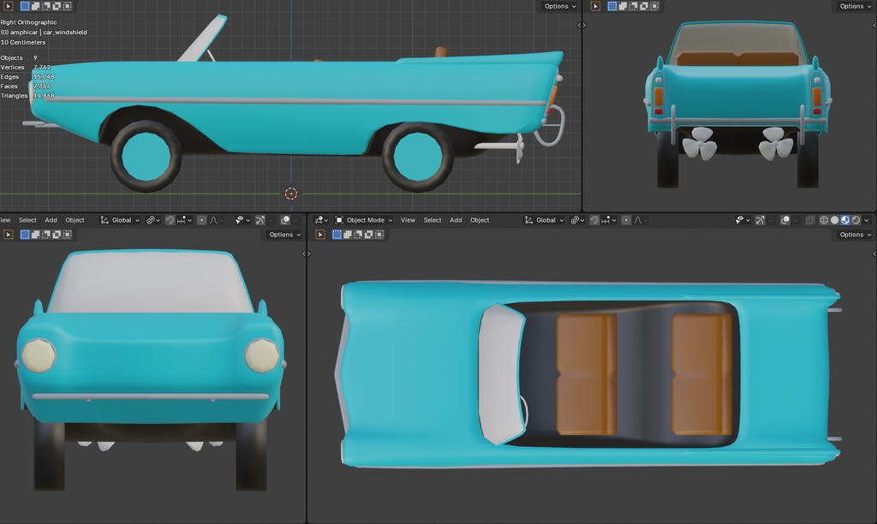Image resolution: width=877 pixels, height=524 pixels.
Task: Open snap settings dropdown in top-view header
Action: coord(609,220)
